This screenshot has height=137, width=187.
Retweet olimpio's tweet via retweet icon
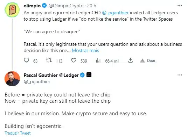point(49,60)
